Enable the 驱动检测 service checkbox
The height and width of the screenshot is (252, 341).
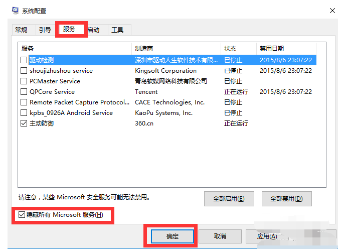(x=24, y=60)
